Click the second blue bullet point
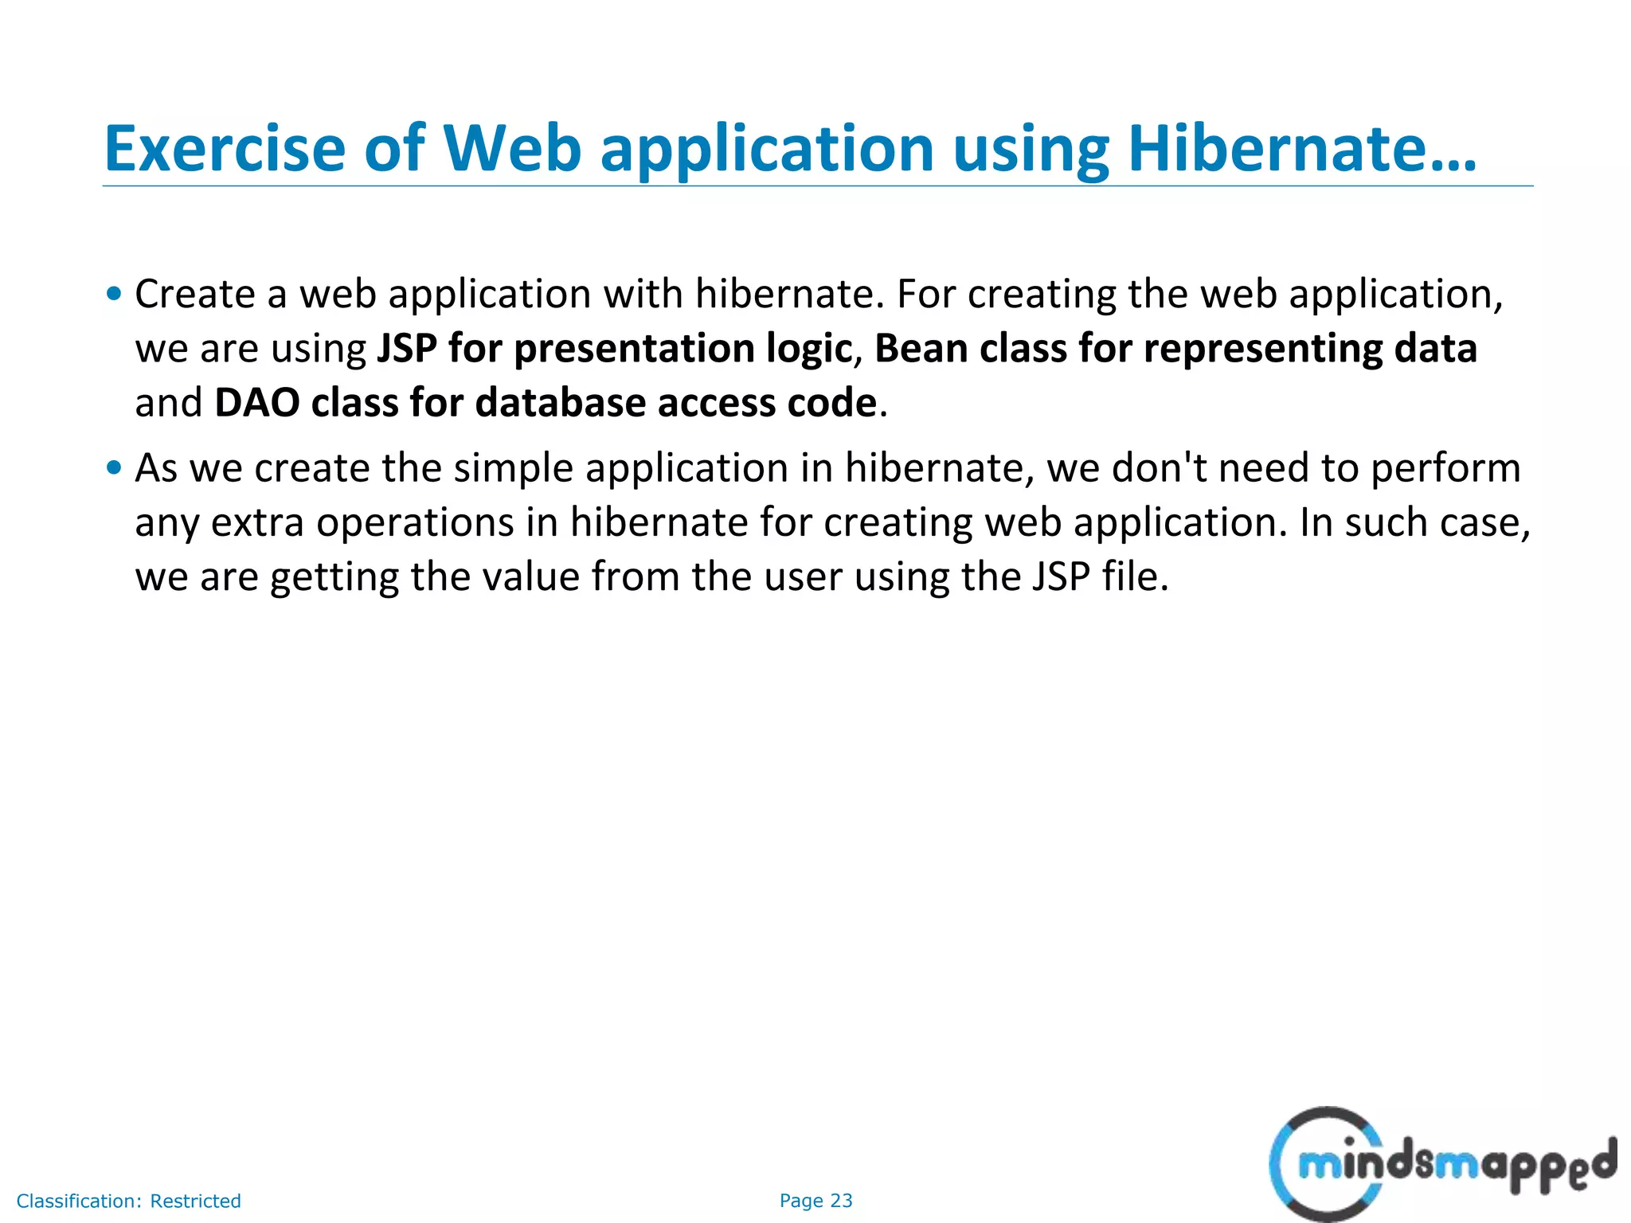The image size is (1631, 1223). tap(115, 467)
